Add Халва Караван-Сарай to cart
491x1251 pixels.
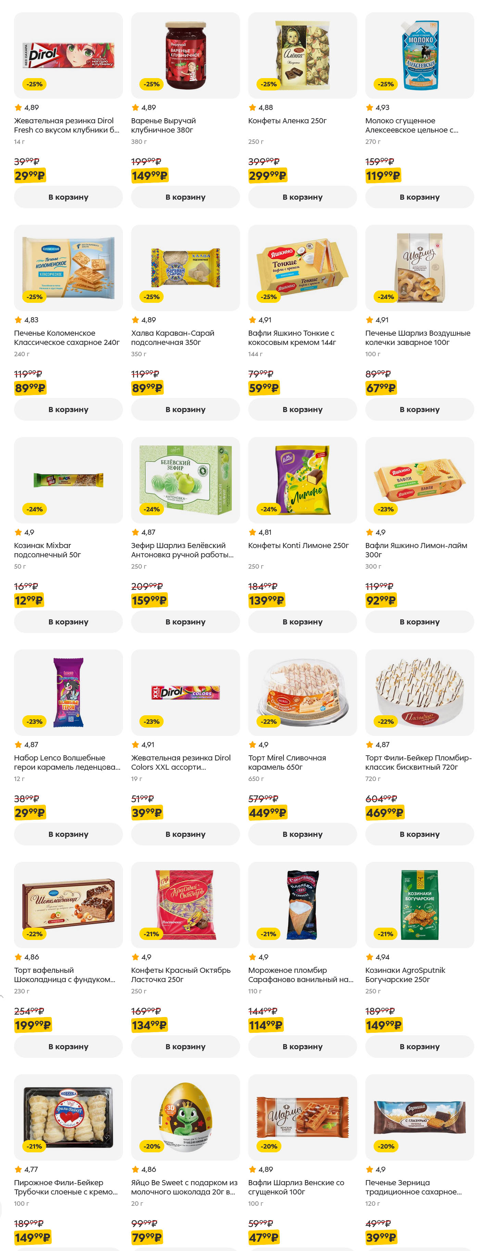[185, 409]
